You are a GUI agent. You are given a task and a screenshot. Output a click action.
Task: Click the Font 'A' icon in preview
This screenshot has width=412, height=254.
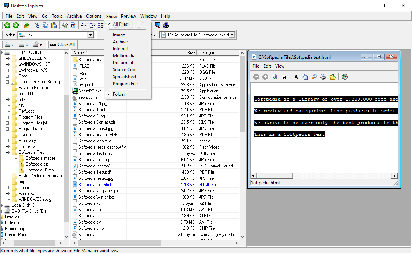coord(296,77)
